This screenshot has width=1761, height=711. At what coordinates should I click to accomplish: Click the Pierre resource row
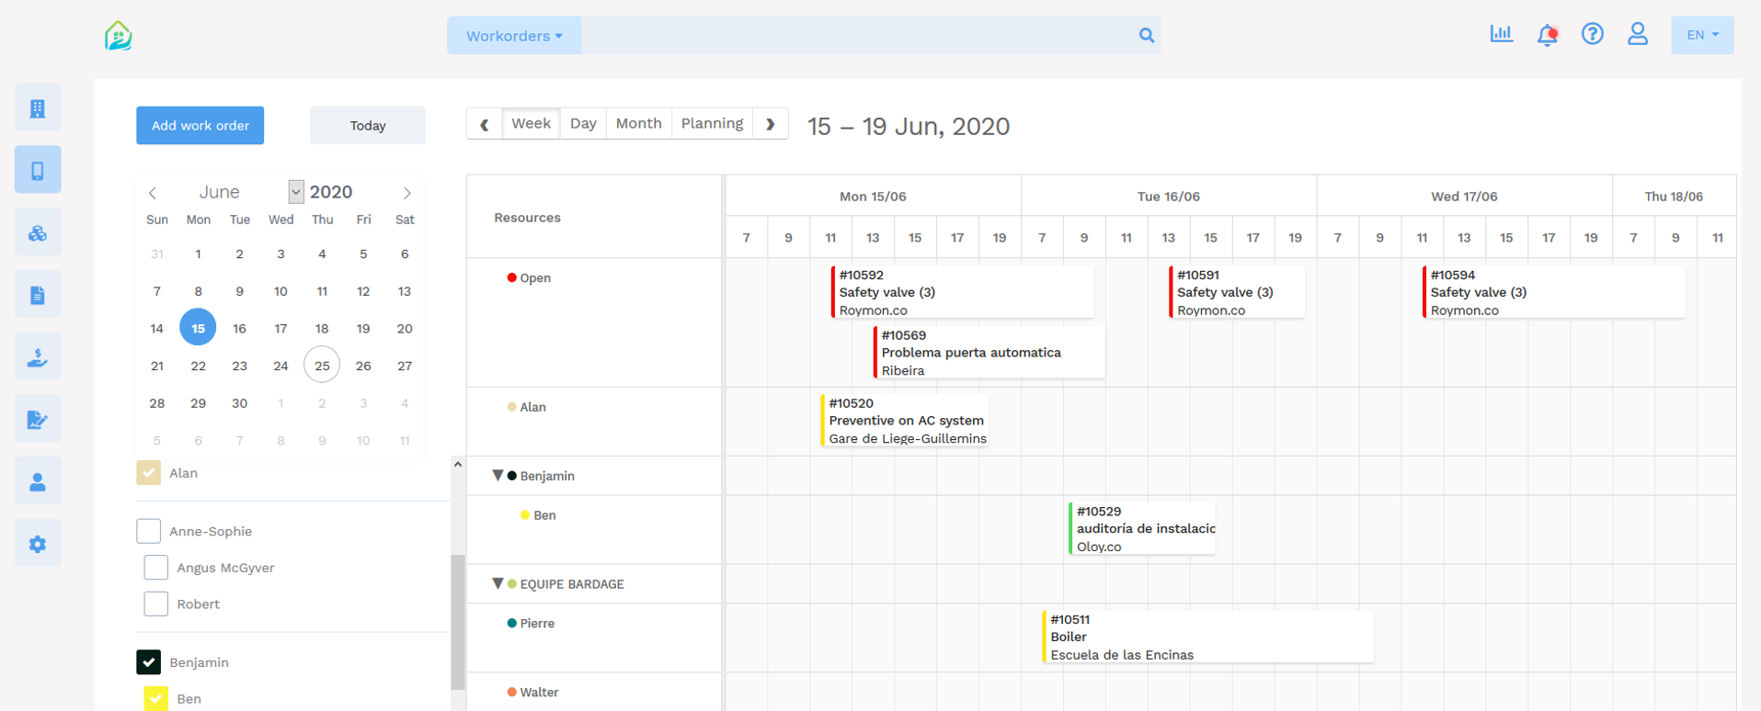point(594,638)
